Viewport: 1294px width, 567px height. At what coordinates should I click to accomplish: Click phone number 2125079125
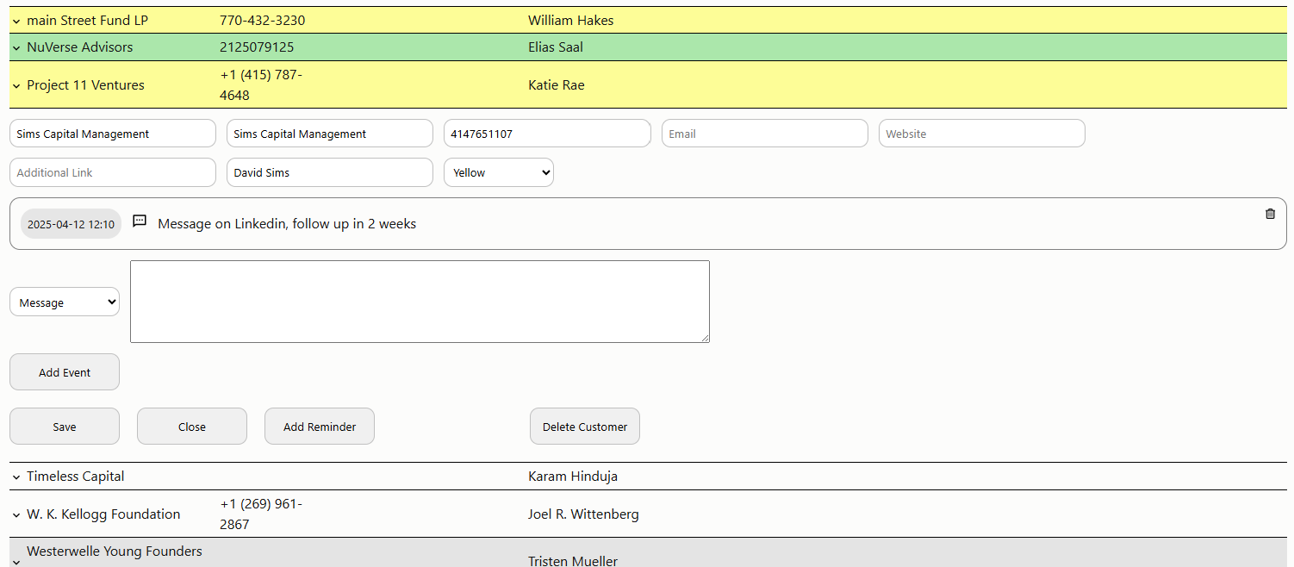tap(257, 47)
